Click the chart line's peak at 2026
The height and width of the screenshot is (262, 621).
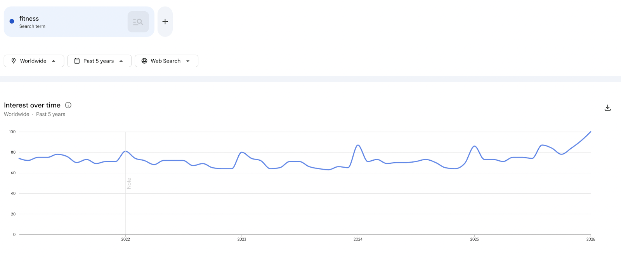click(x=590, y=132)
